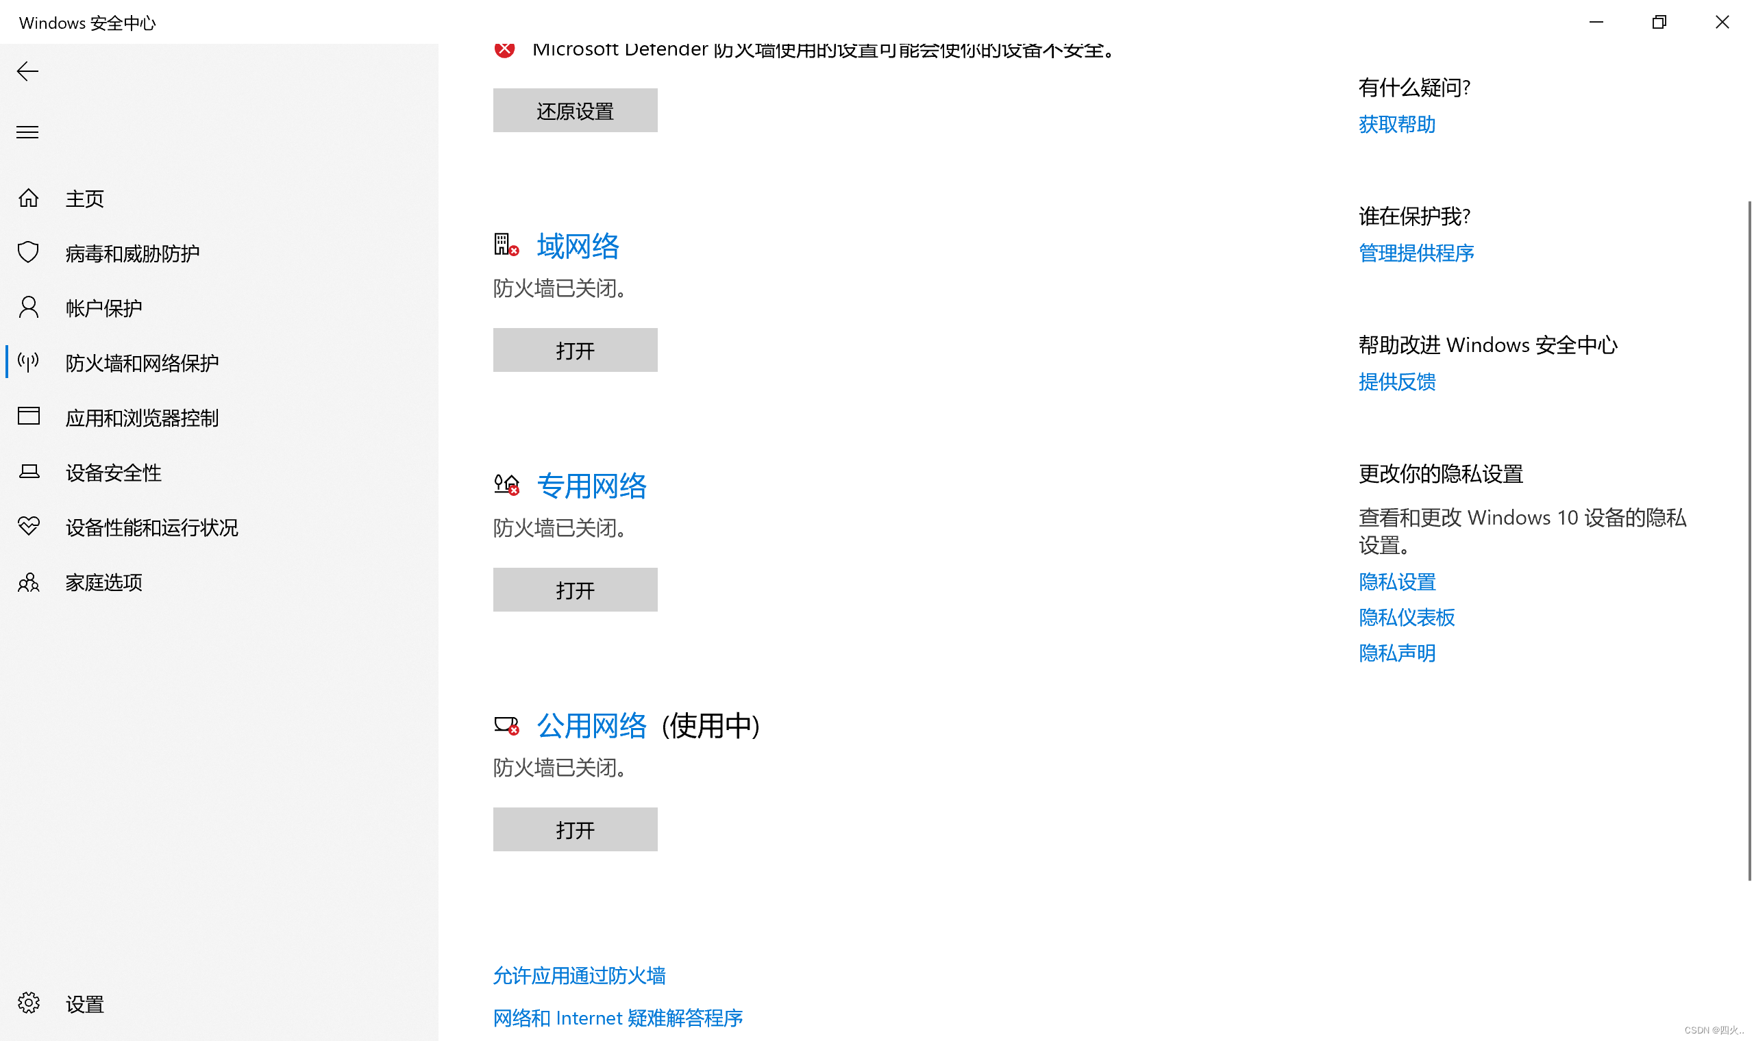Open the 隐私声明 link
Image resolution: width=1754 pixels, height=1041 pixels.
click(x=1397, y=653)
